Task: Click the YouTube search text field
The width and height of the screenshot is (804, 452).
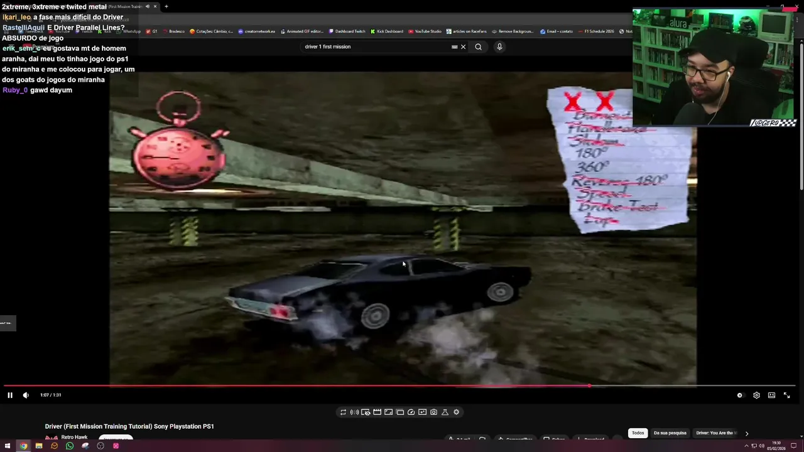Action: point(374,46)
